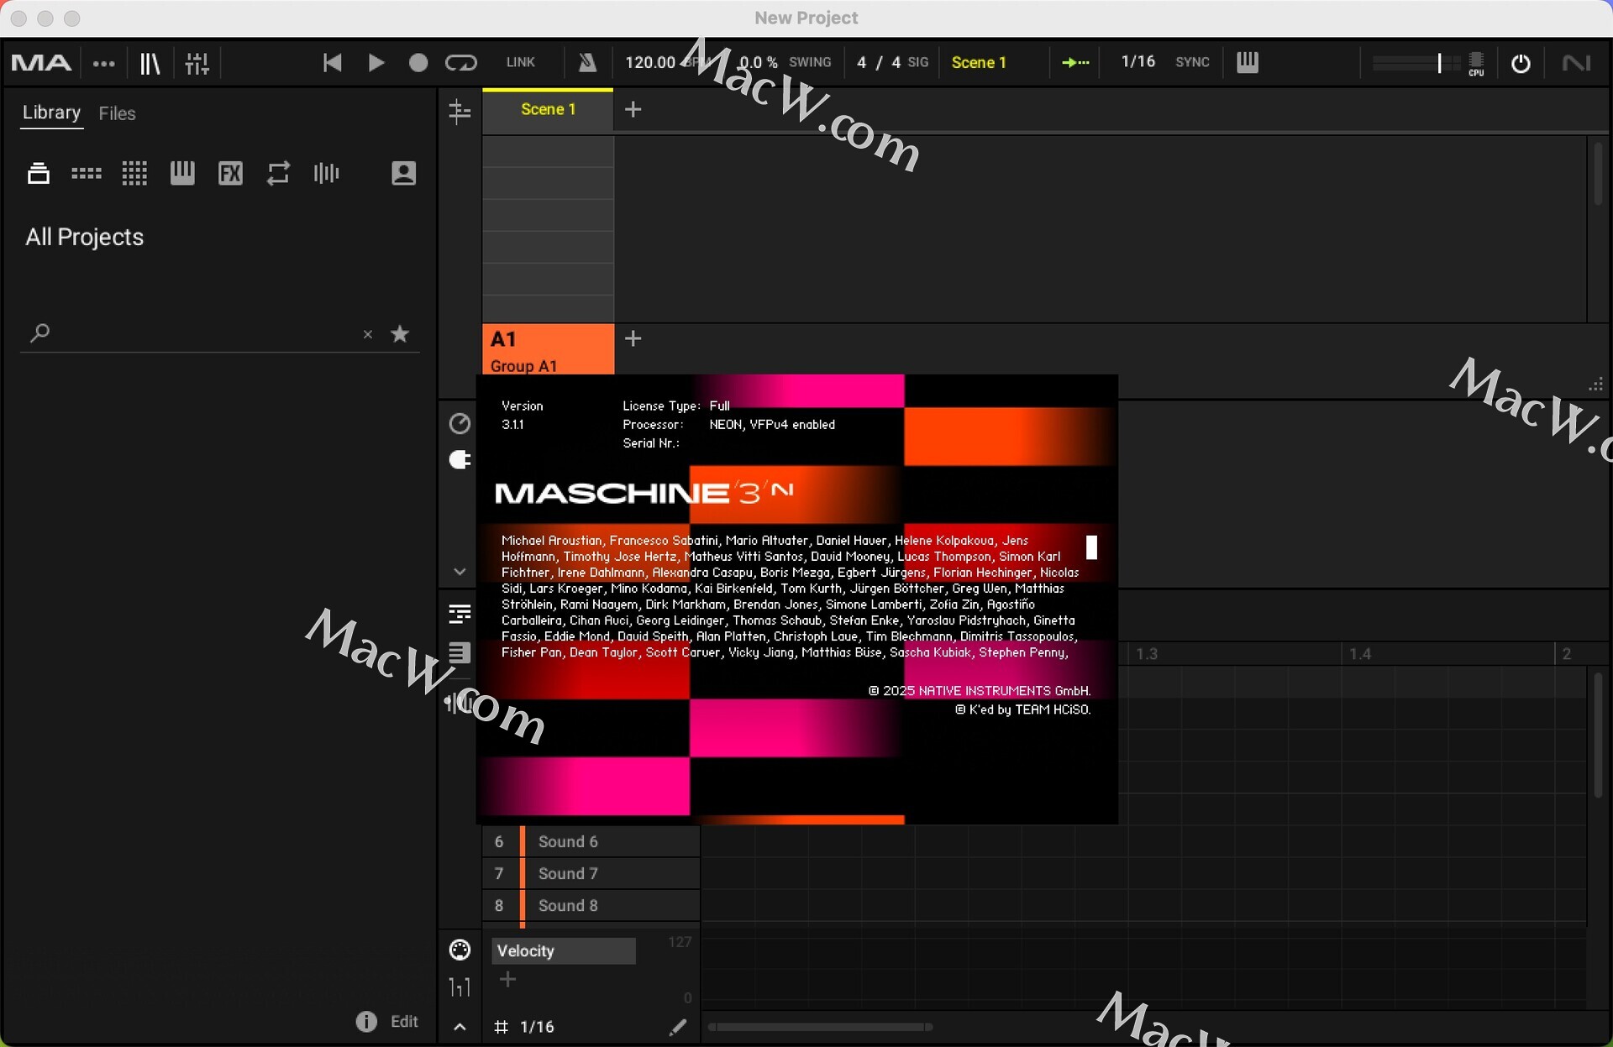Toggle the arranger view icon left of Scene 1
1613x1047 pixels.
460,111
